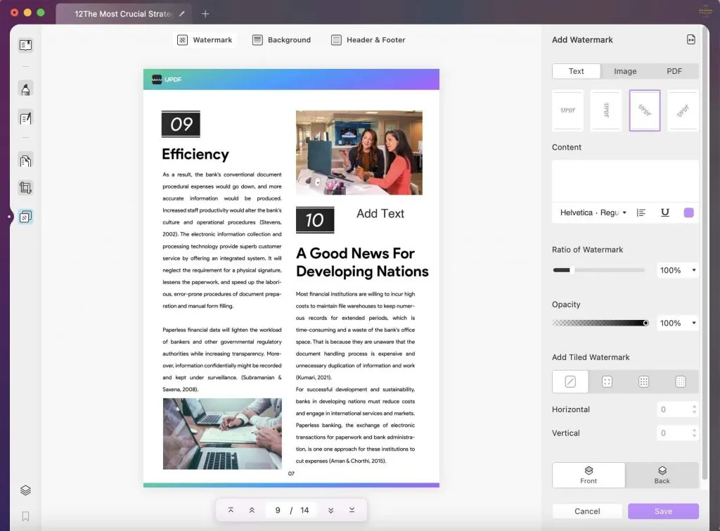720x531 pixels.
Task: Select the dense-grid tiled watermark option
Action: coord(681,382)
